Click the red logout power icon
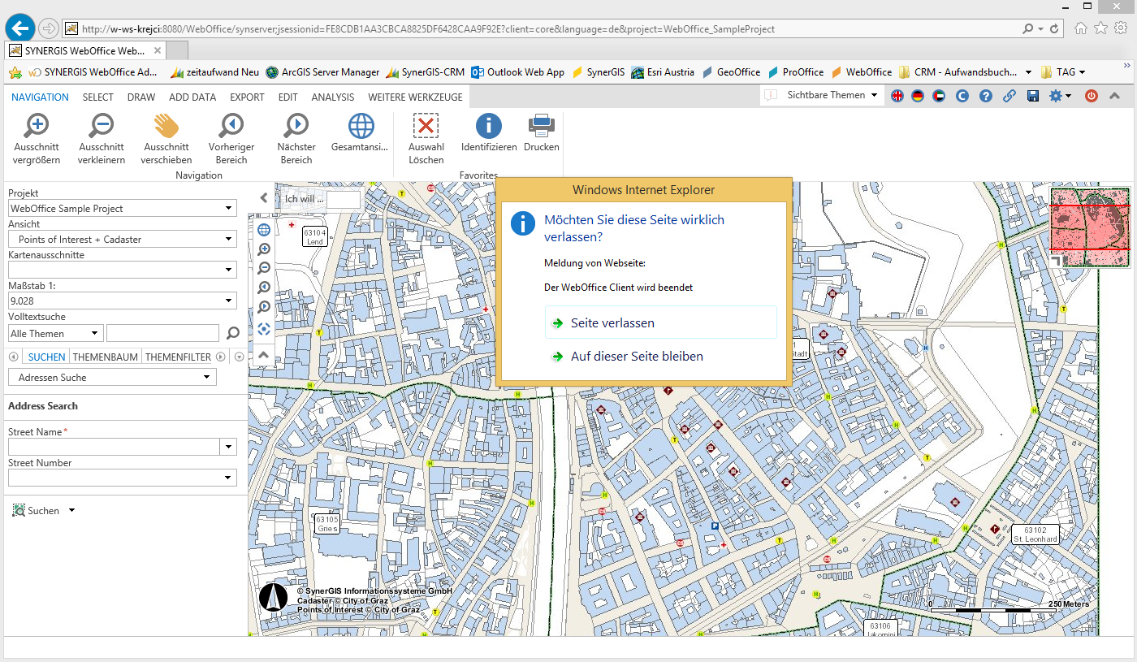Screen dimensions: 1137x662 click(1091, 95)
